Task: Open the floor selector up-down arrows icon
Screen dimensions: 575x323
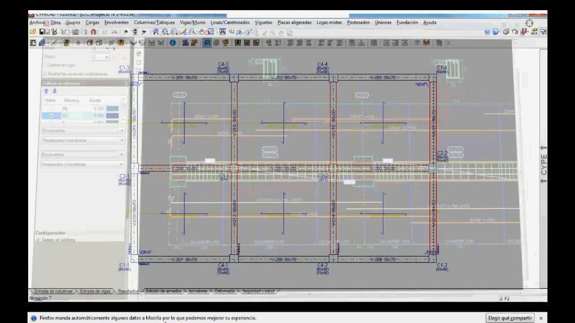Action: (135, 32)
